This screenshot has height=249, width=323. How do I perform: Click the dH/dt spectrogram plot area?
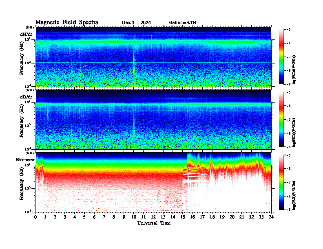[x=153, y=57]
